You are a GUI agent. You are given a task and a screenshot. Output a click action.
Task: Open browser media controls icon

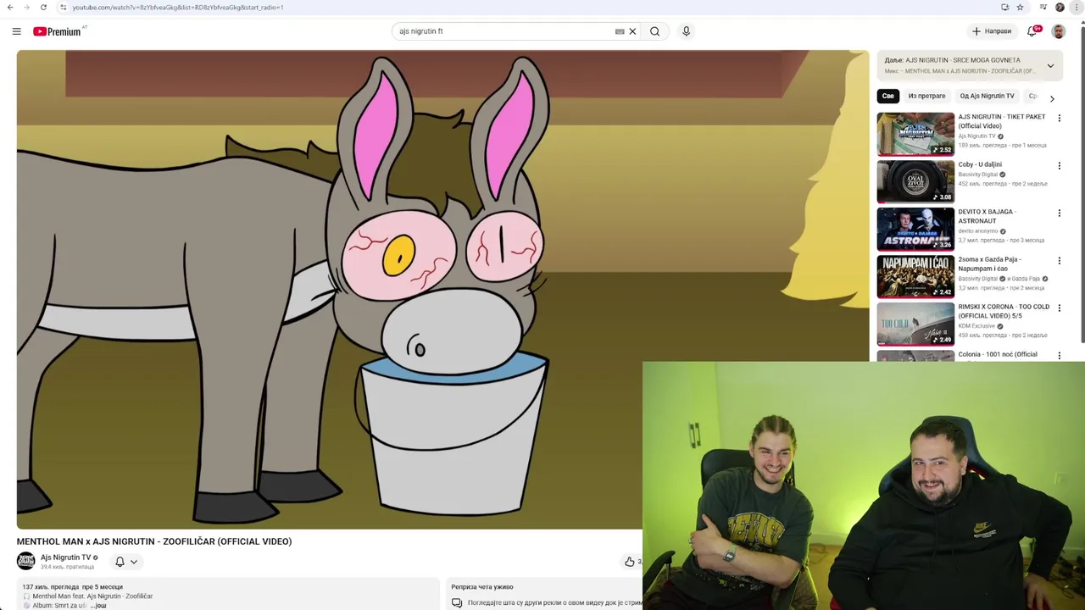tap(1043, 7)
